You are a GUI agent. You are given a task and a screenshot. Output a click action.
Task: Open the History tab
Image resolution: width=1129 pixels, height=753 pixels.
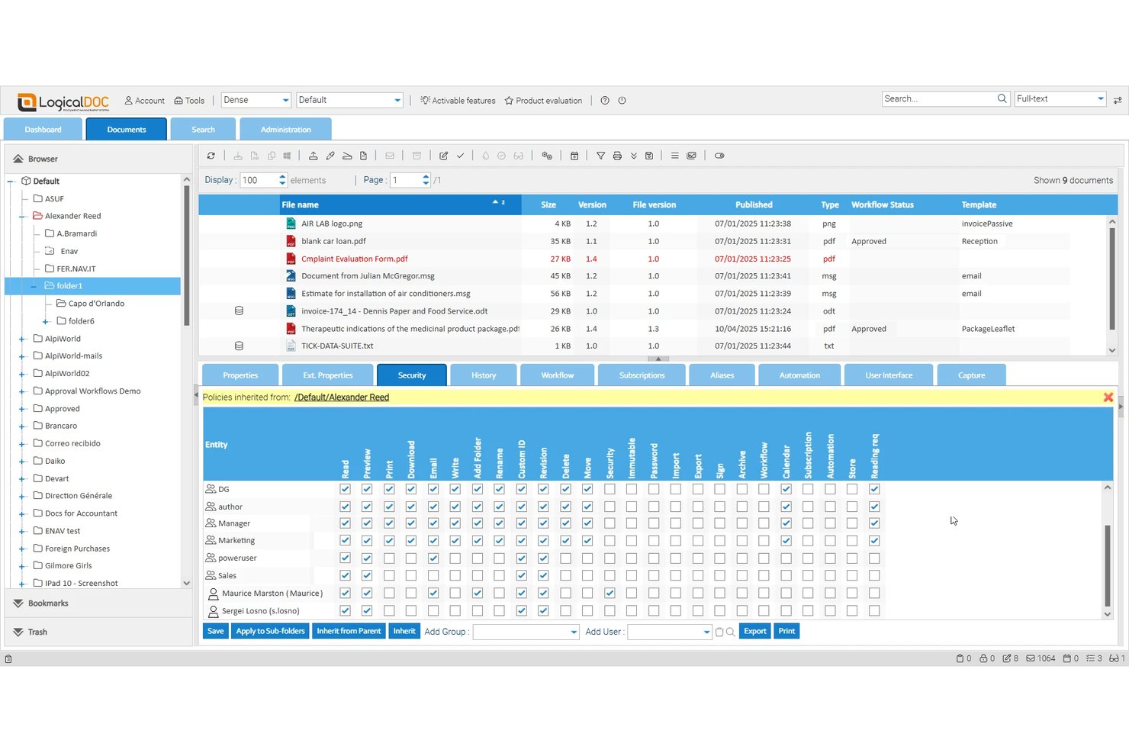coord(484,375)
